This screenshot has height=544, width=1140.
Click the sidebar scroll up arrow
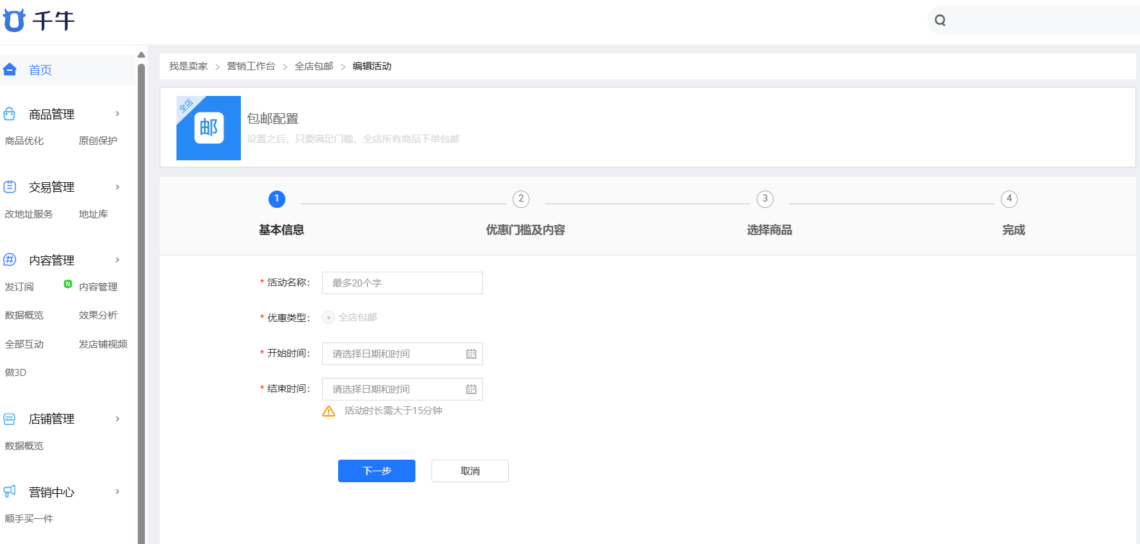coord(141,55)
